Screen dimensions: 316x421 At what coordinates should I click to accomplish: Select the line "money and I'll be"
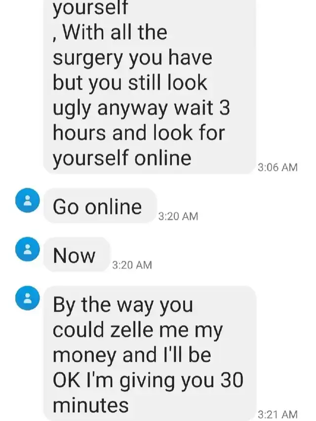click(x=132, y=355)
